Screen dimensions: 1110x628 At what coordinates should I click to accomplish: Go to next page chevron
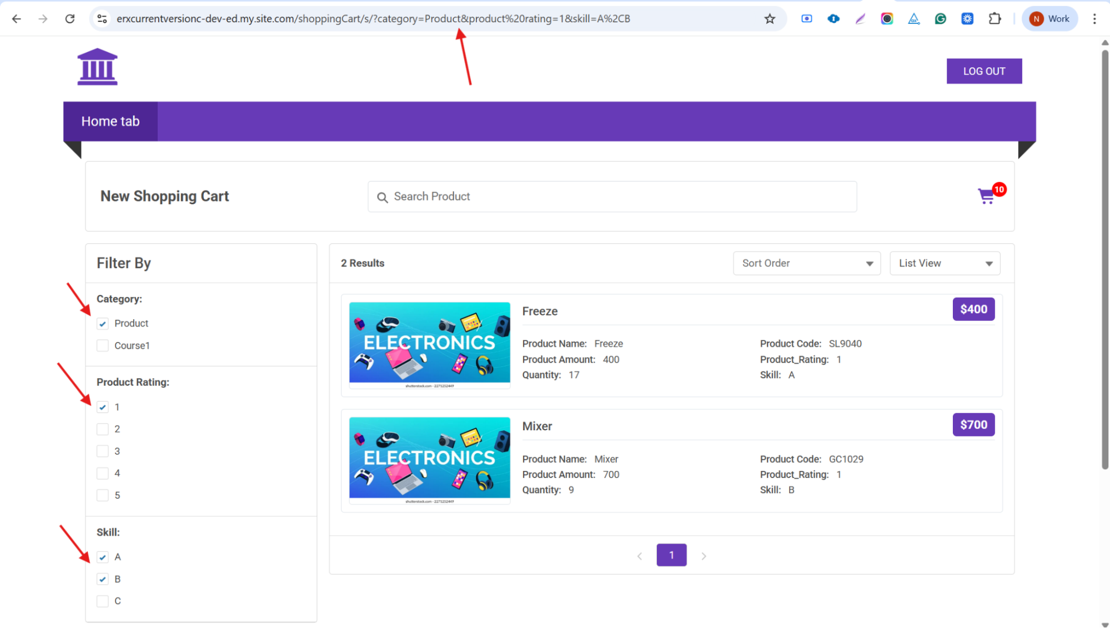704,556
